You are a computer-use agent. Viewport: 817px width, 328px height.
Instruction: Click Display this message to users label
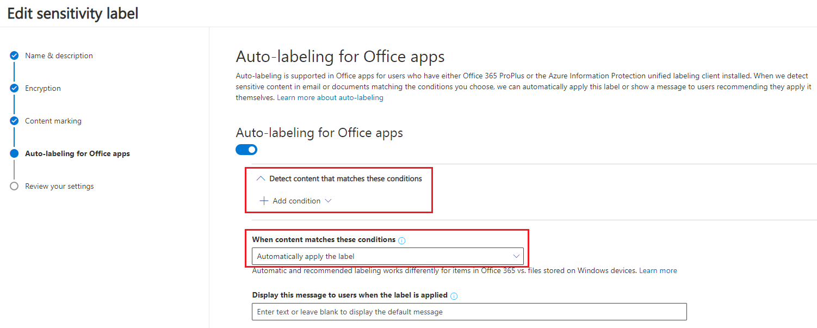tap(350, 295)
